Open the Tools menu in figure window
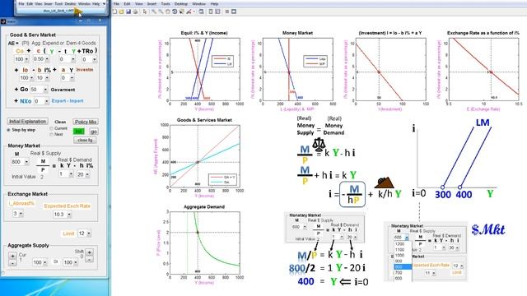This screenshot has height=296, width=527. (166, 4)
